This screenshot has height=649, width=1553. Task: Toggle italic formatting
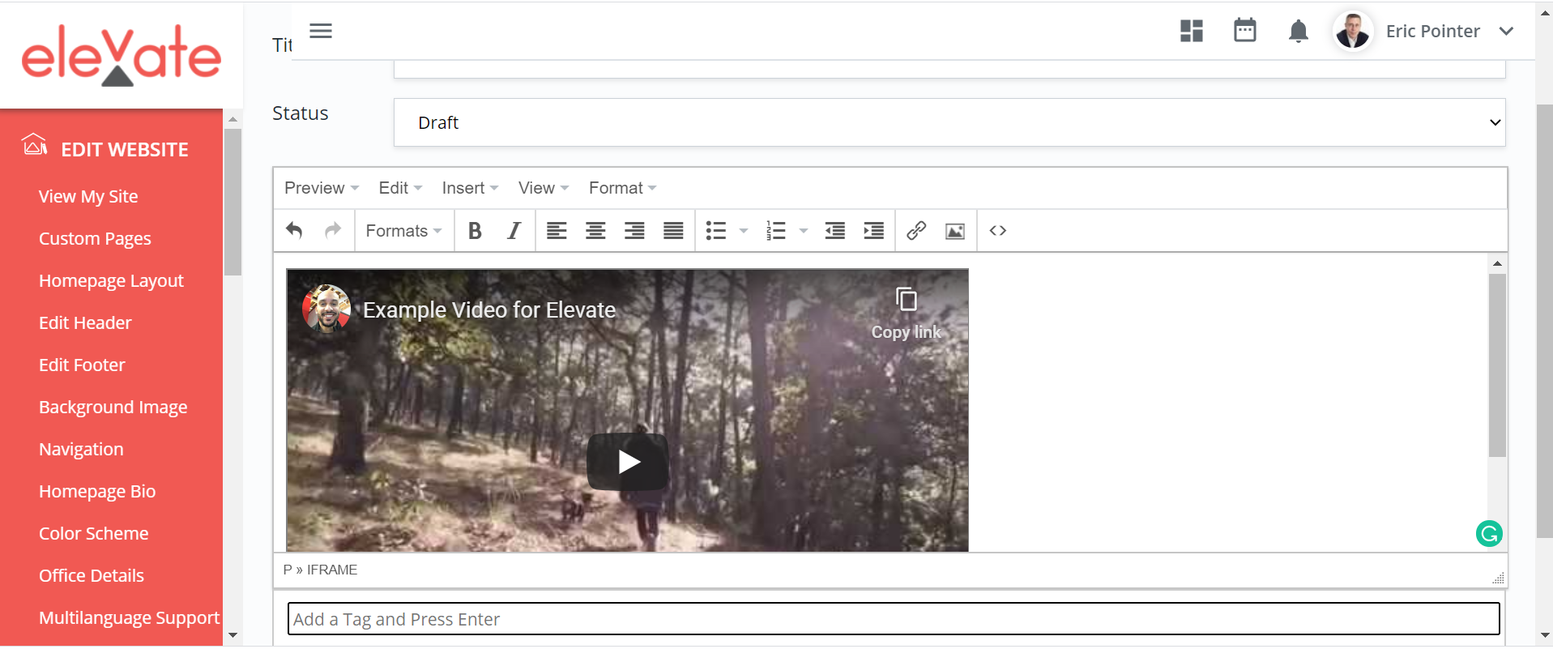tap(514, 231)
